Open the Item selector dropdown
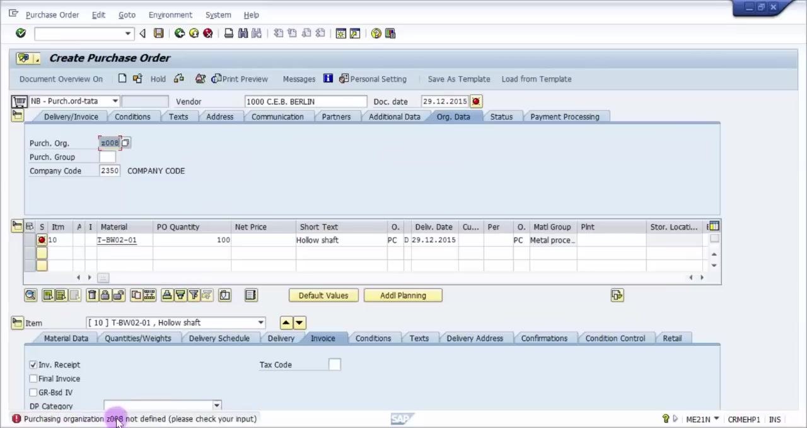807x428 pixels. coord(260,322)
